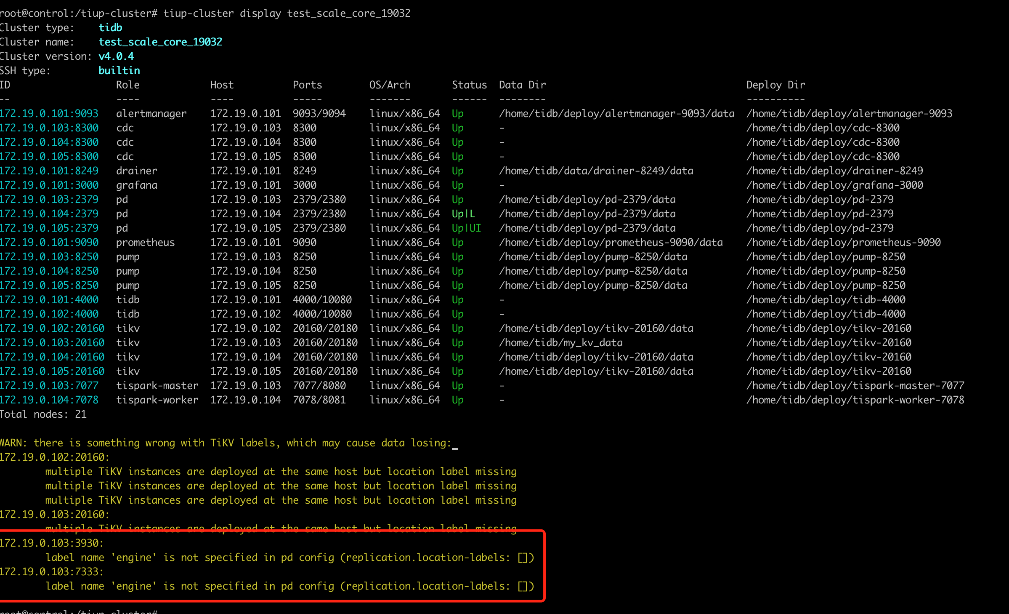The width and height of the screenshot is (1009, 614).
Task: Click the OS/Arch column header
Action: pos(390,85)
